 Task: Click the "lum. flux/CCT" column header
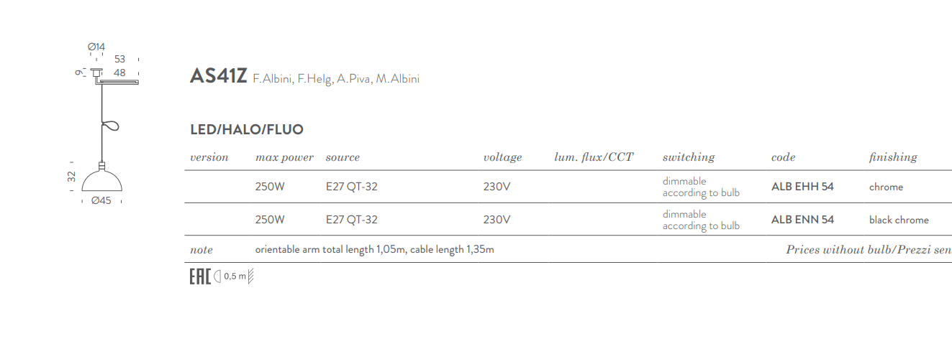coord(594,157)
